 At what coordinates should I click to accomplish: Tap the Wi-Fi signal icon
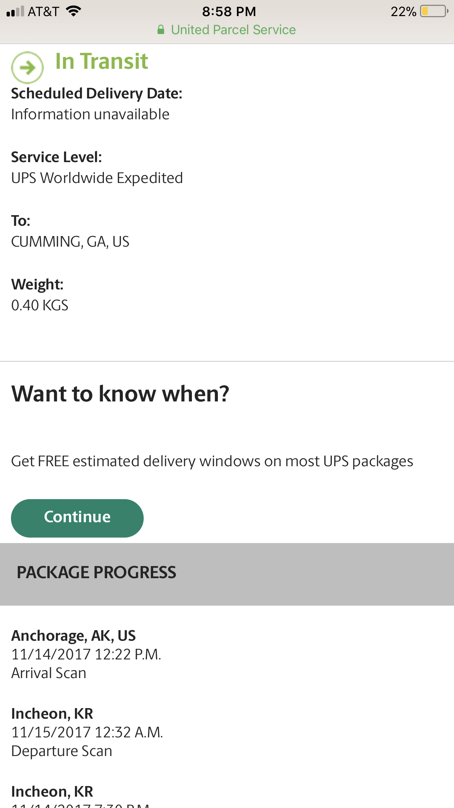click(x=73, y=11)
